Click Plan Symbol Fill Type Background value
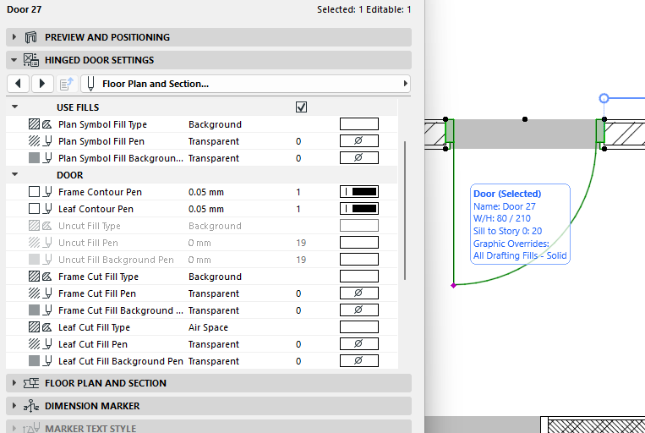The width and height of the screenshot is (645, 433). [215, 124]
